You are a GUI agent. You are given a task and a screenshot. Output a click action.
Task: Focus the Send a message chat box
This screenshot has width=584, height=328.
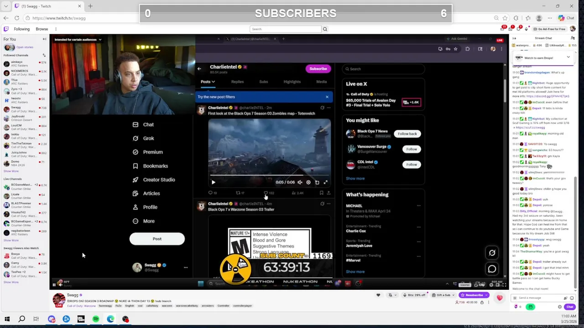543,298
